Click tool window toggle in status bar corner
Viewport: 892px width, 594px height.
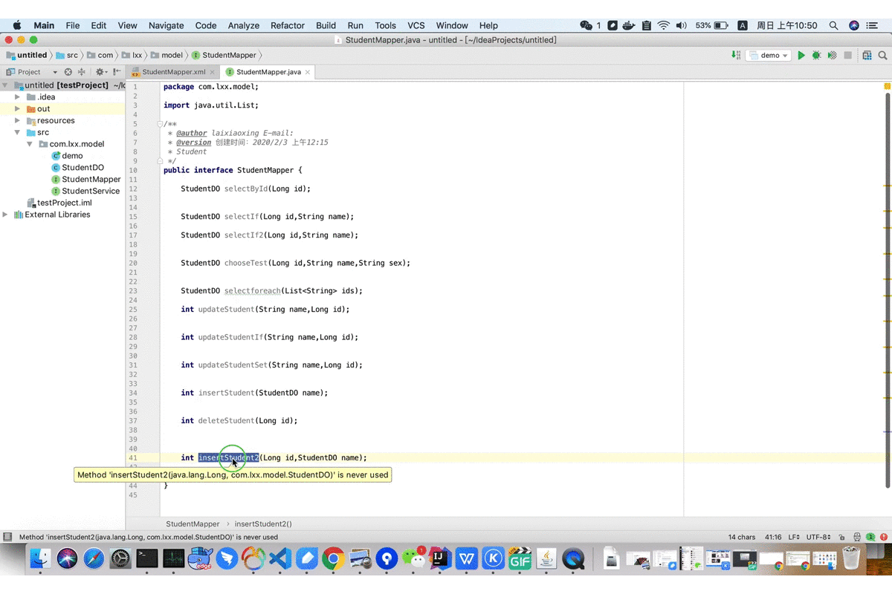(x=7, y=537)
